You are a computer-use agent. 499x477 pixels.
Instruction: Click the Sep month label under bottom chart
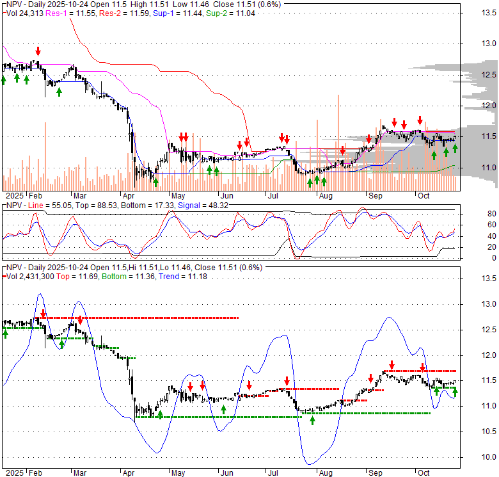375,473
